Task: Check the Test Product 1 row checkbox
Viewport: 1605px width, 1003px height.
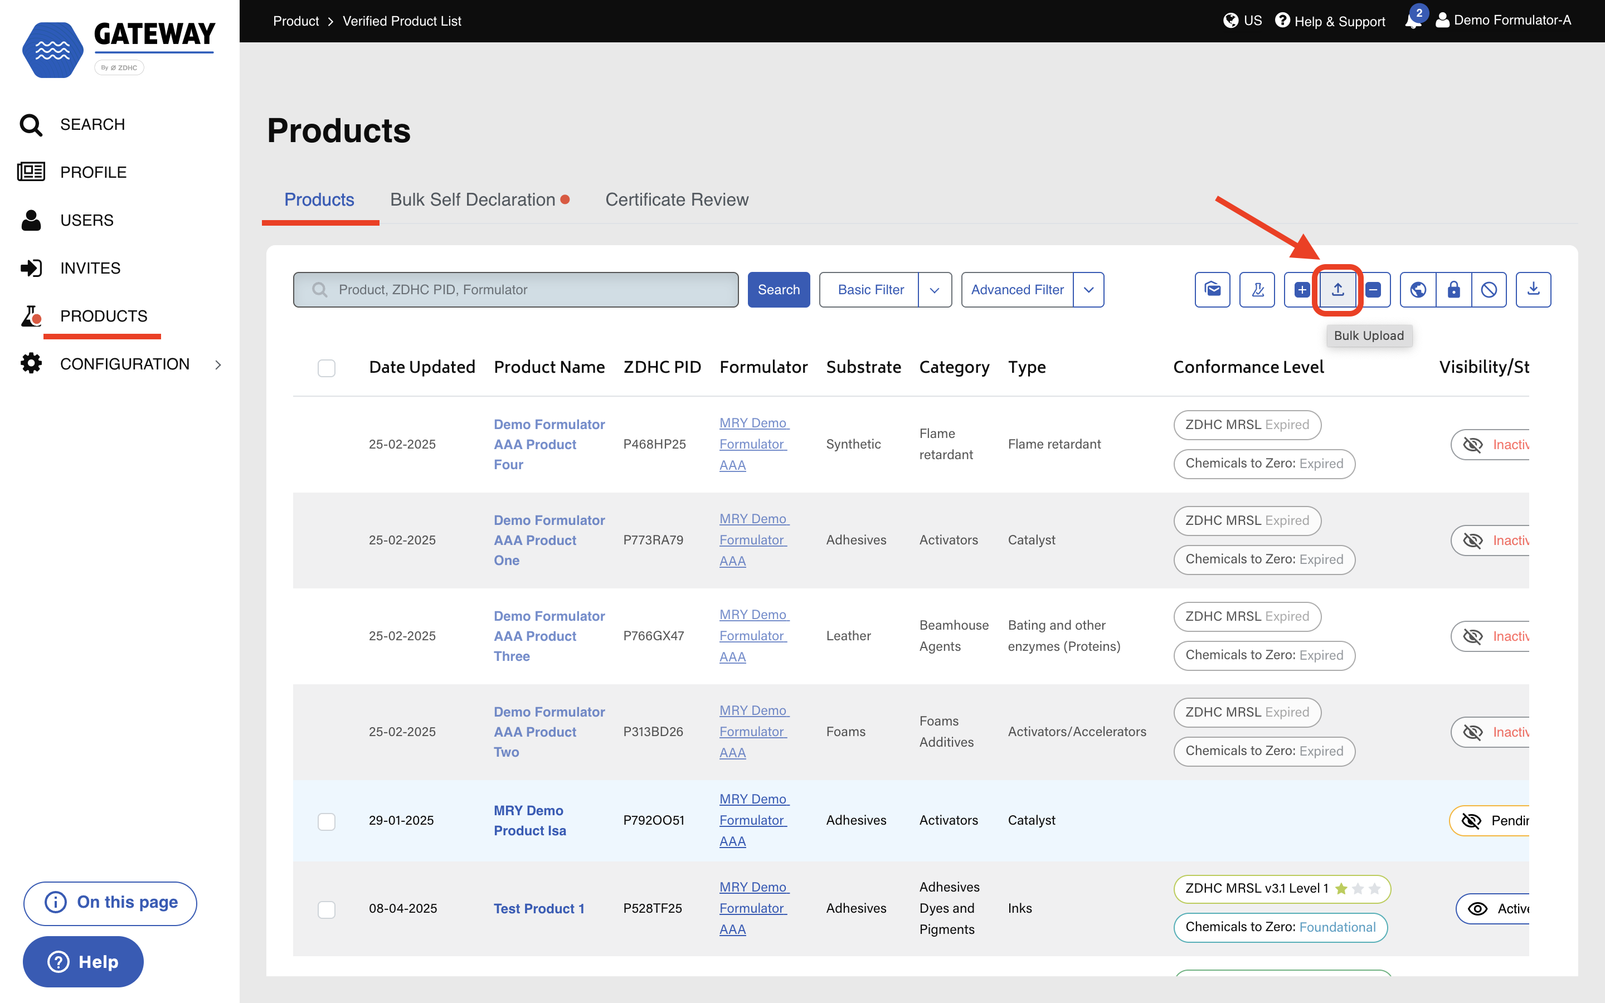Action: tap(327, 909)
